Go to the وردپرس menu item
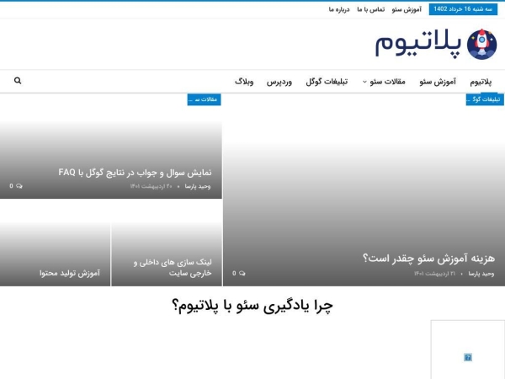The width and height of the screenshot is (505, 379). pyautogui.click(x=279, y=82)
